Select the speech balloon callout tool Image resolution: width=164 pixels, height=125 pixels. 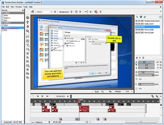(28, 37)
